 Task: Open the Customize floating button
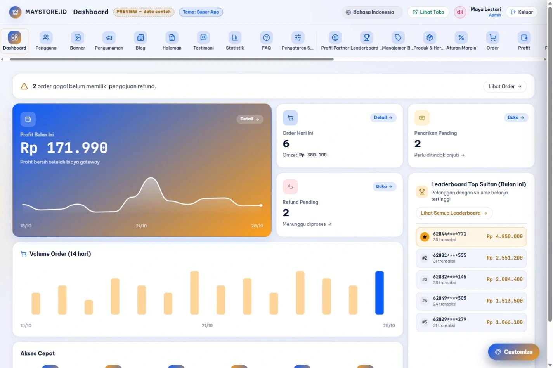pos(514,352)
